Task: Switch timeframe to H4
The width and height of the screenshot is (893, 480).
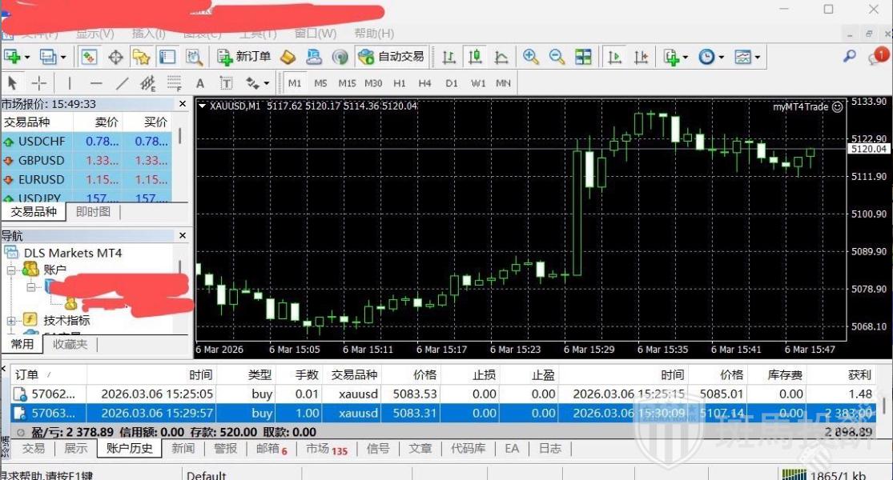Action: [424, 82]
